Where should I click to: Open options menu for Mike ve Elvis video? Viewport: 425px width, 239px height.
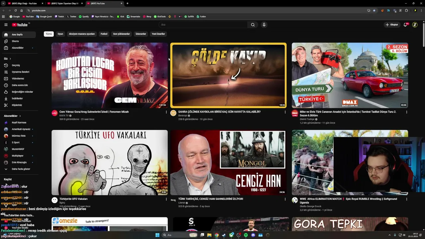point(406,112)
